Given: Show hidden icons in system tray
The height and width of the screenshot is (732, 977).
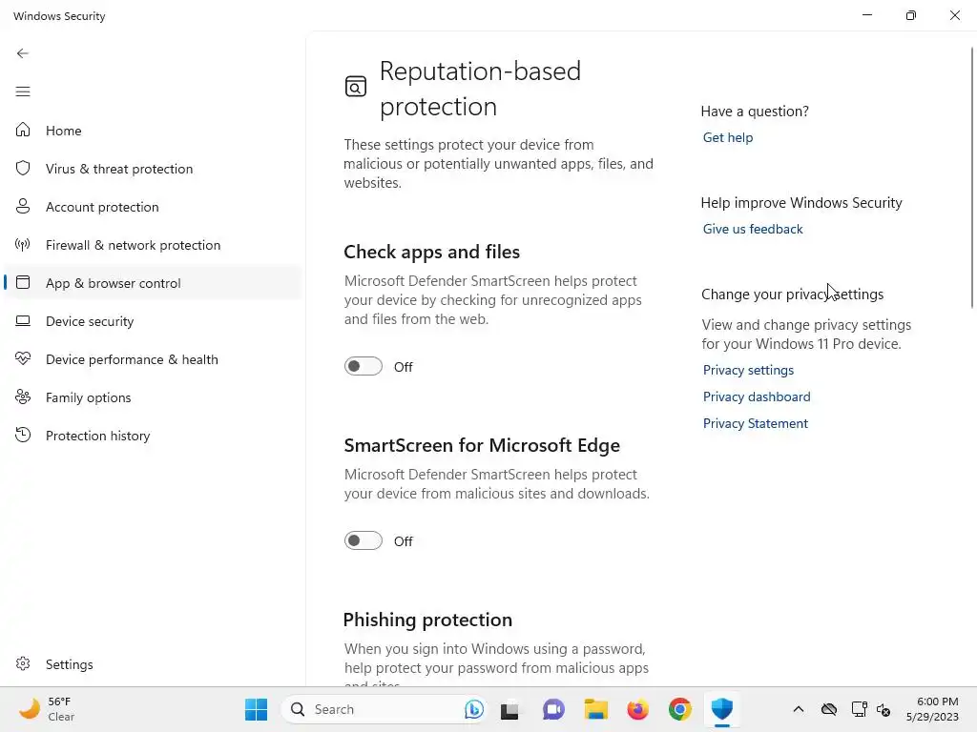Looking at the screenshot, I should point(799,709).
